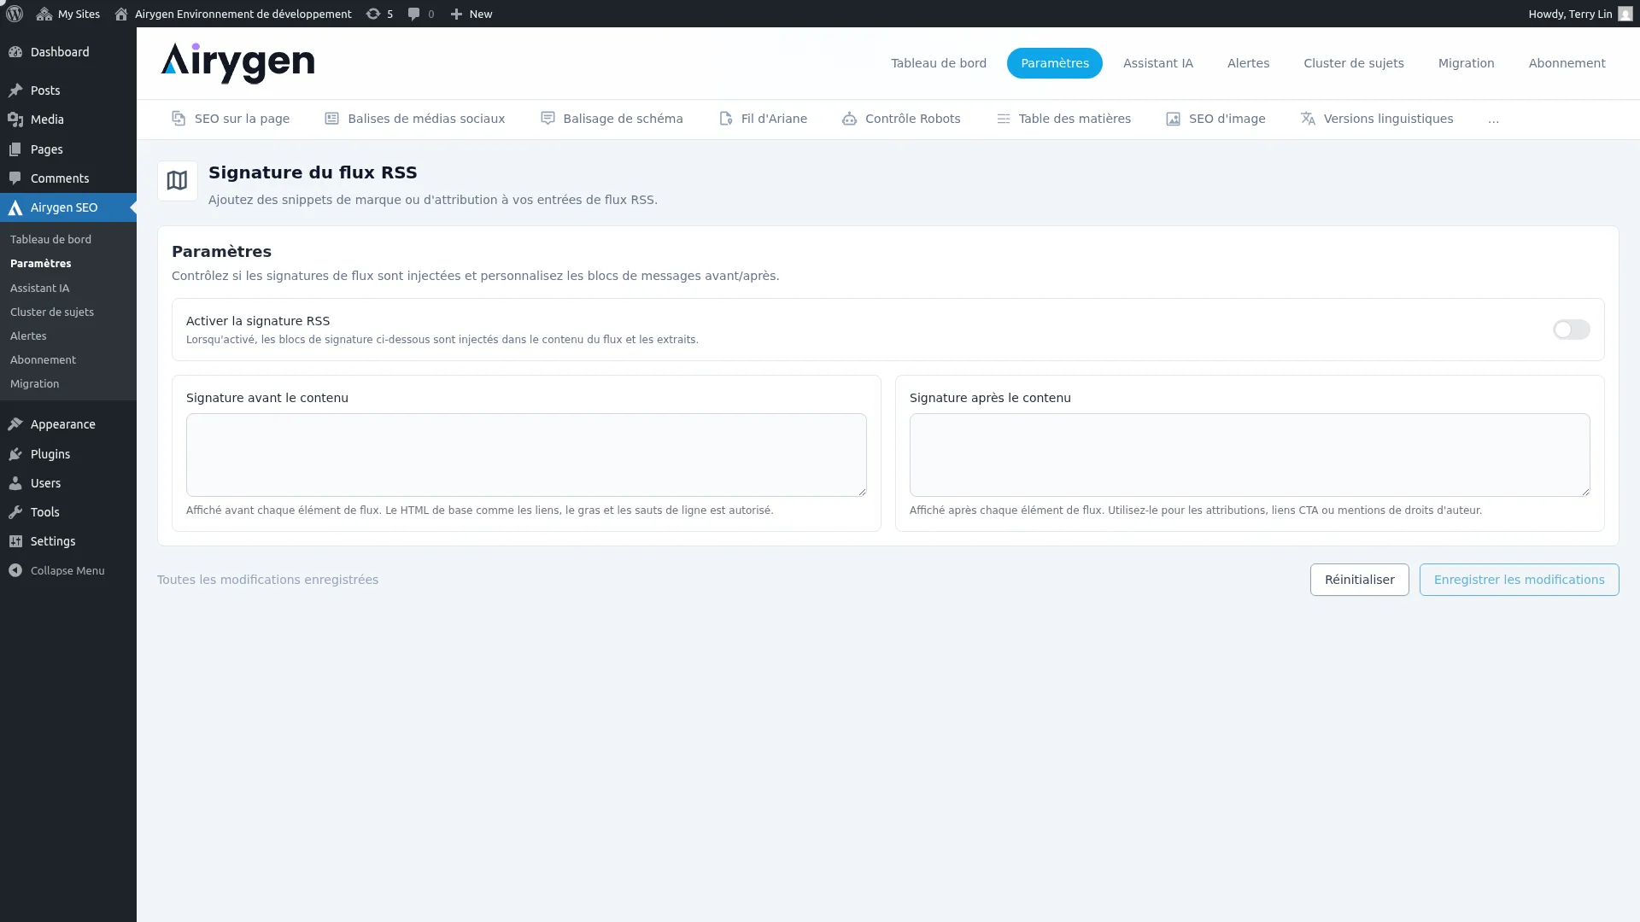
Task: Click the plus New icon
Action: (456, 14)
